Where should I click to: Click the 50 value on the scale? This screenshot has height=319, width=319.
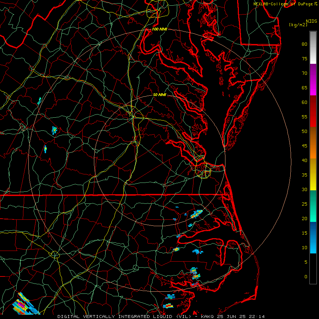click(304, 131)
